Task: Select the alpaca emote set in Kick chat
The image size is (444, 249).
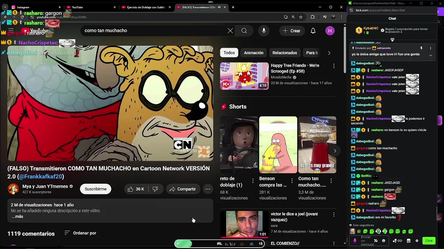Action: (352, 231)
